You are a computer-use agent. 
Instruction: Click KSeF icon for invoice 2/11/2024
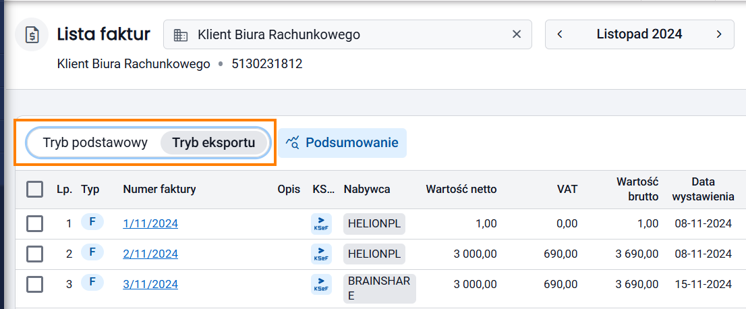click(321, 254)
